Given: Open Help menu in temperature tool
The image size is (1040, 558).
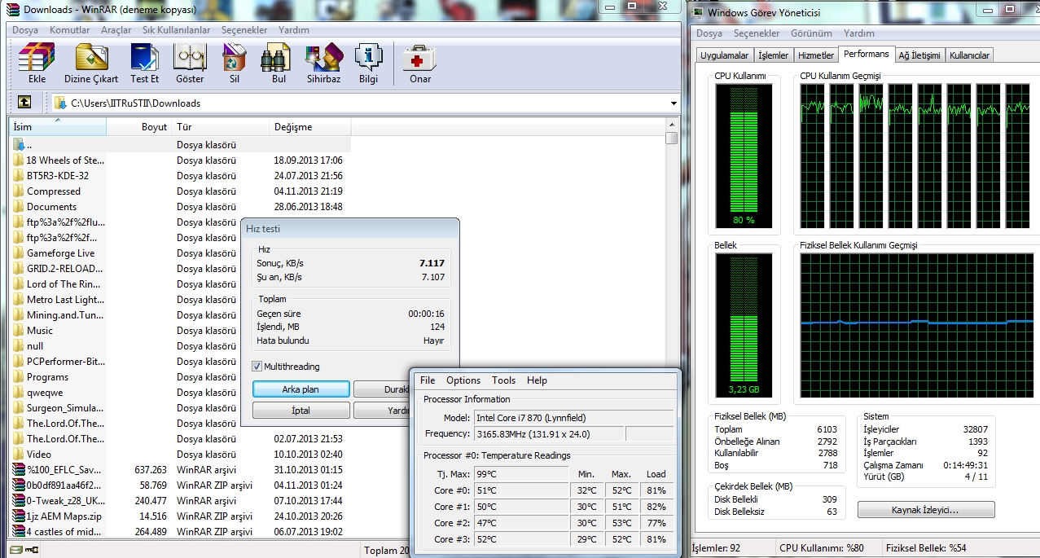Looking at the screenshot, I should 537,380.
